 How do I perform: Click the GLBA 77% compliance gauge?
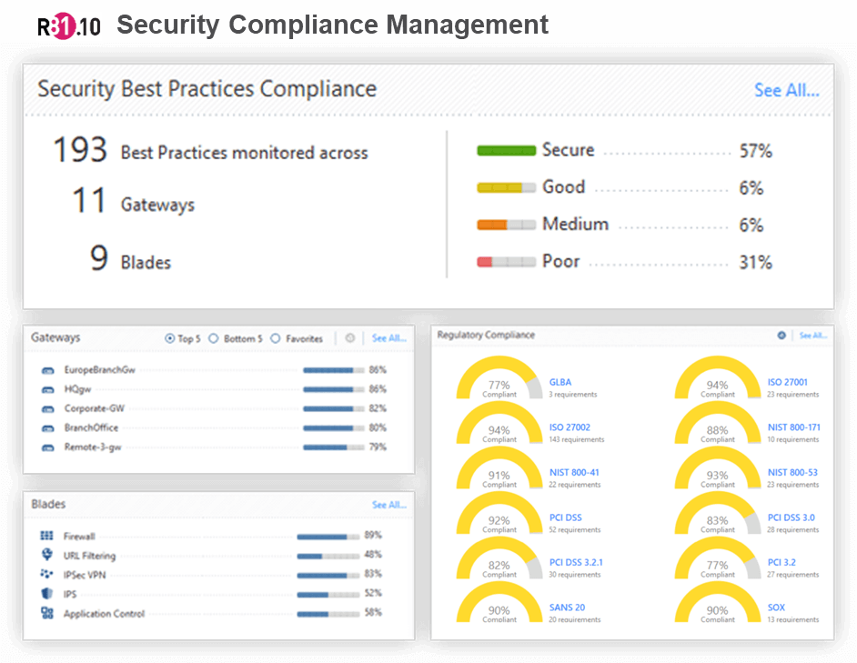pos(499,377)
